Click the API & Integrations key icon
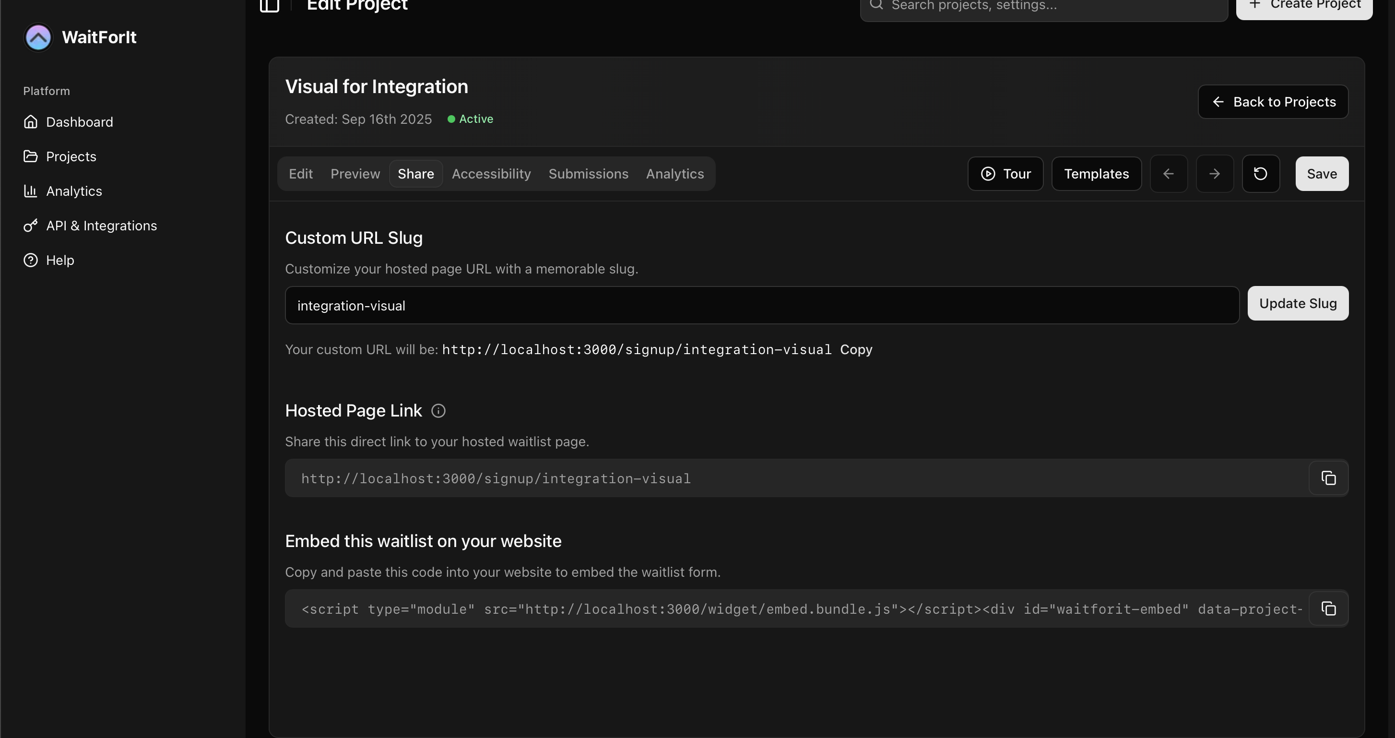The height and width of the screenshot is (738, 1395). 31,226
